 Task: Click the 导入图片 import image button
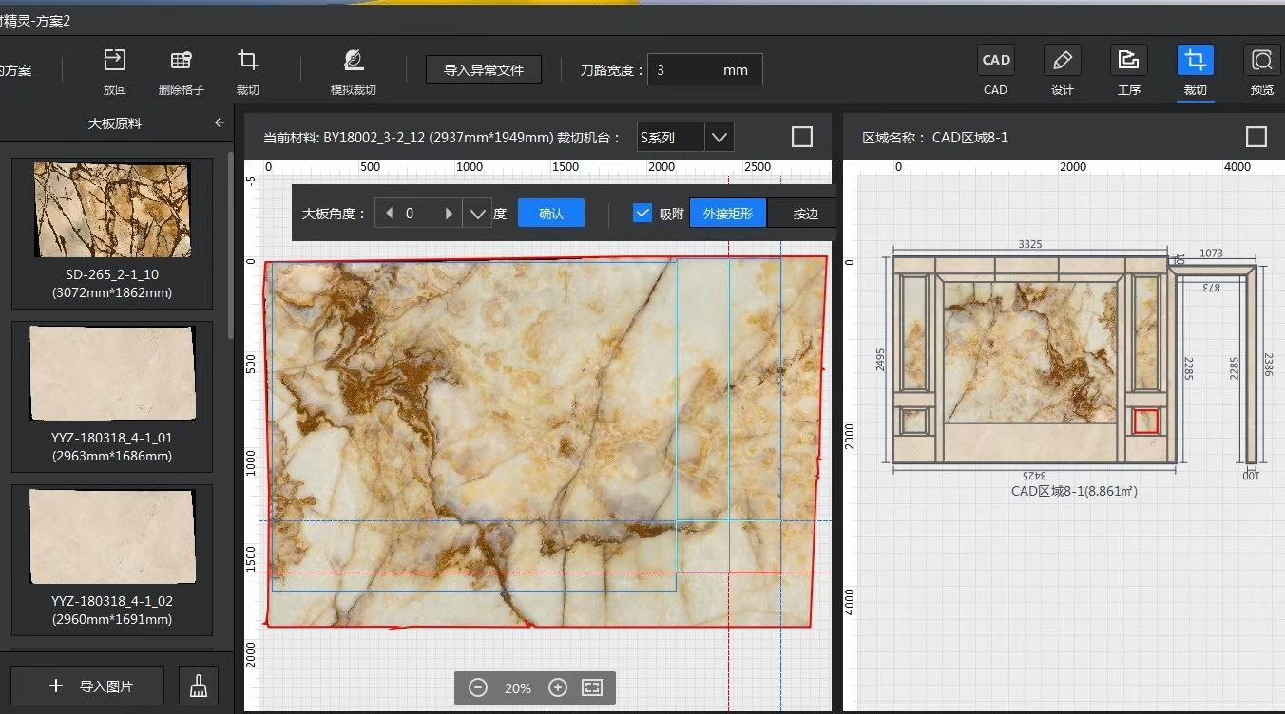87,686
